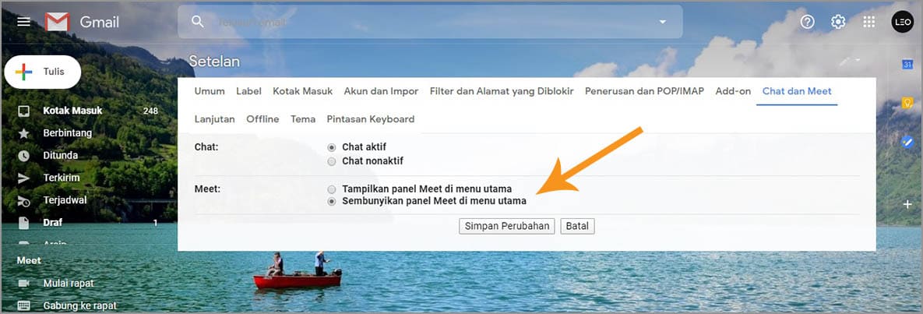The image size is (923, 314).
Task: Open Google Keep side panel icon
Action: pyautogui.click(x=907, y=103)
